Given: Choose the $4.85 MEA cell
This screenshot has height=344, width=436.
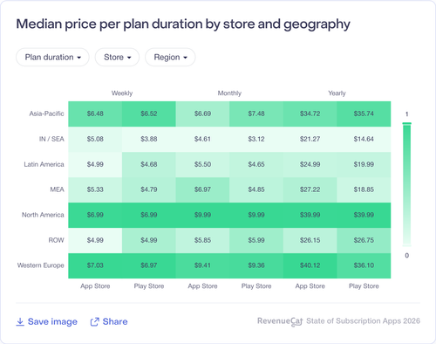Looking at the screenshot, I should [x=256, y=189].
